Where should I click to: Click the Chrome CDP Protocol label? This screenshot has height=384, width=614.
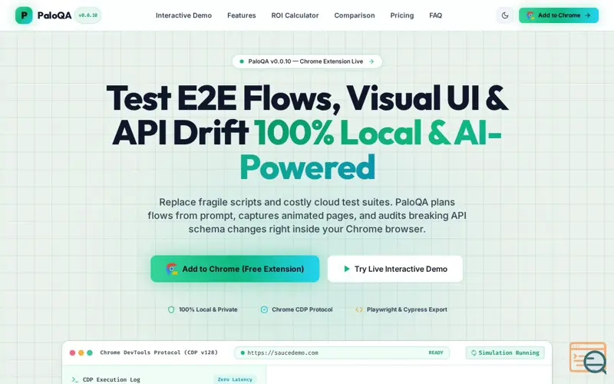point(302,310)
